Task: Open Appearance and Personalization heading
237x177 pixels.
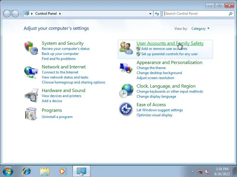Action: pos(169,63)
